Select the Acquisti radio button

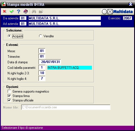coord(9,36)
